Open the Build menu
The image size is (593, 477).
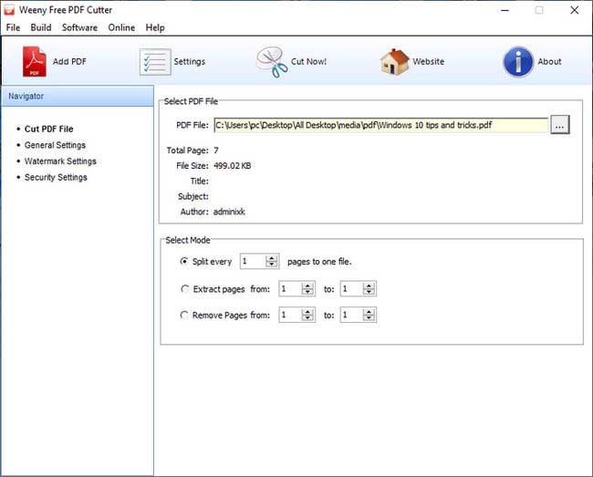(x=41, y=27)
